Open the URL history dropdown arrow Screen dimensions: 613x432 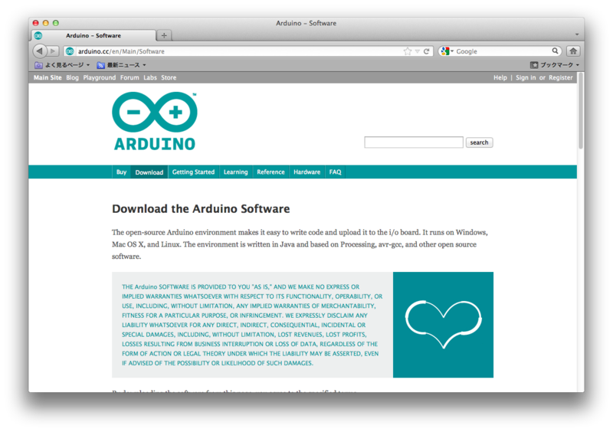(417, 51)
